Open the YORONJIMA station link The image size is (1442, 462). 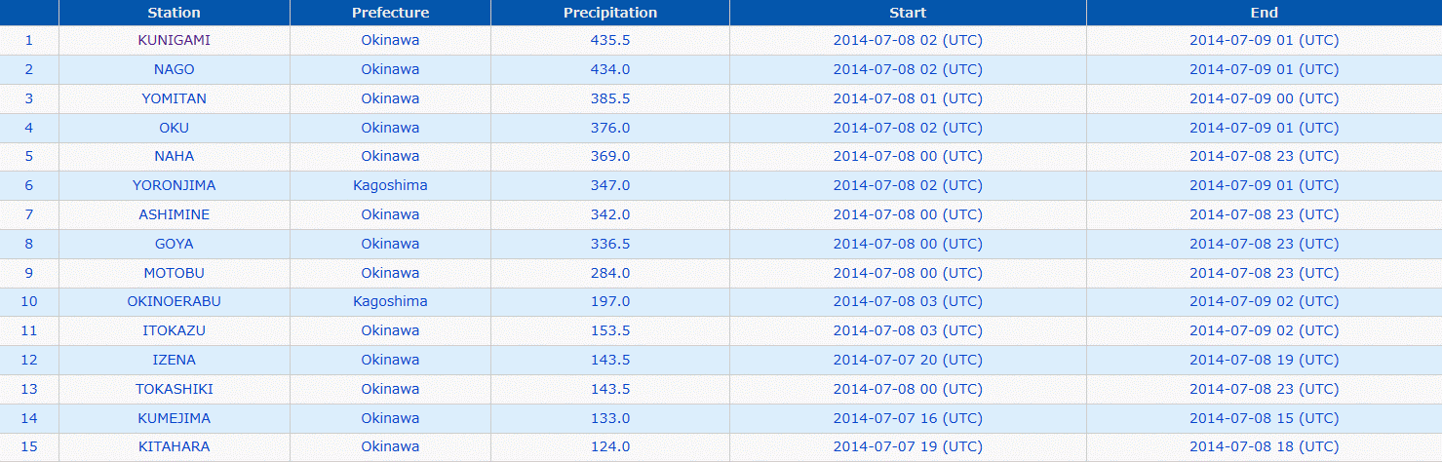coord(174,185)
